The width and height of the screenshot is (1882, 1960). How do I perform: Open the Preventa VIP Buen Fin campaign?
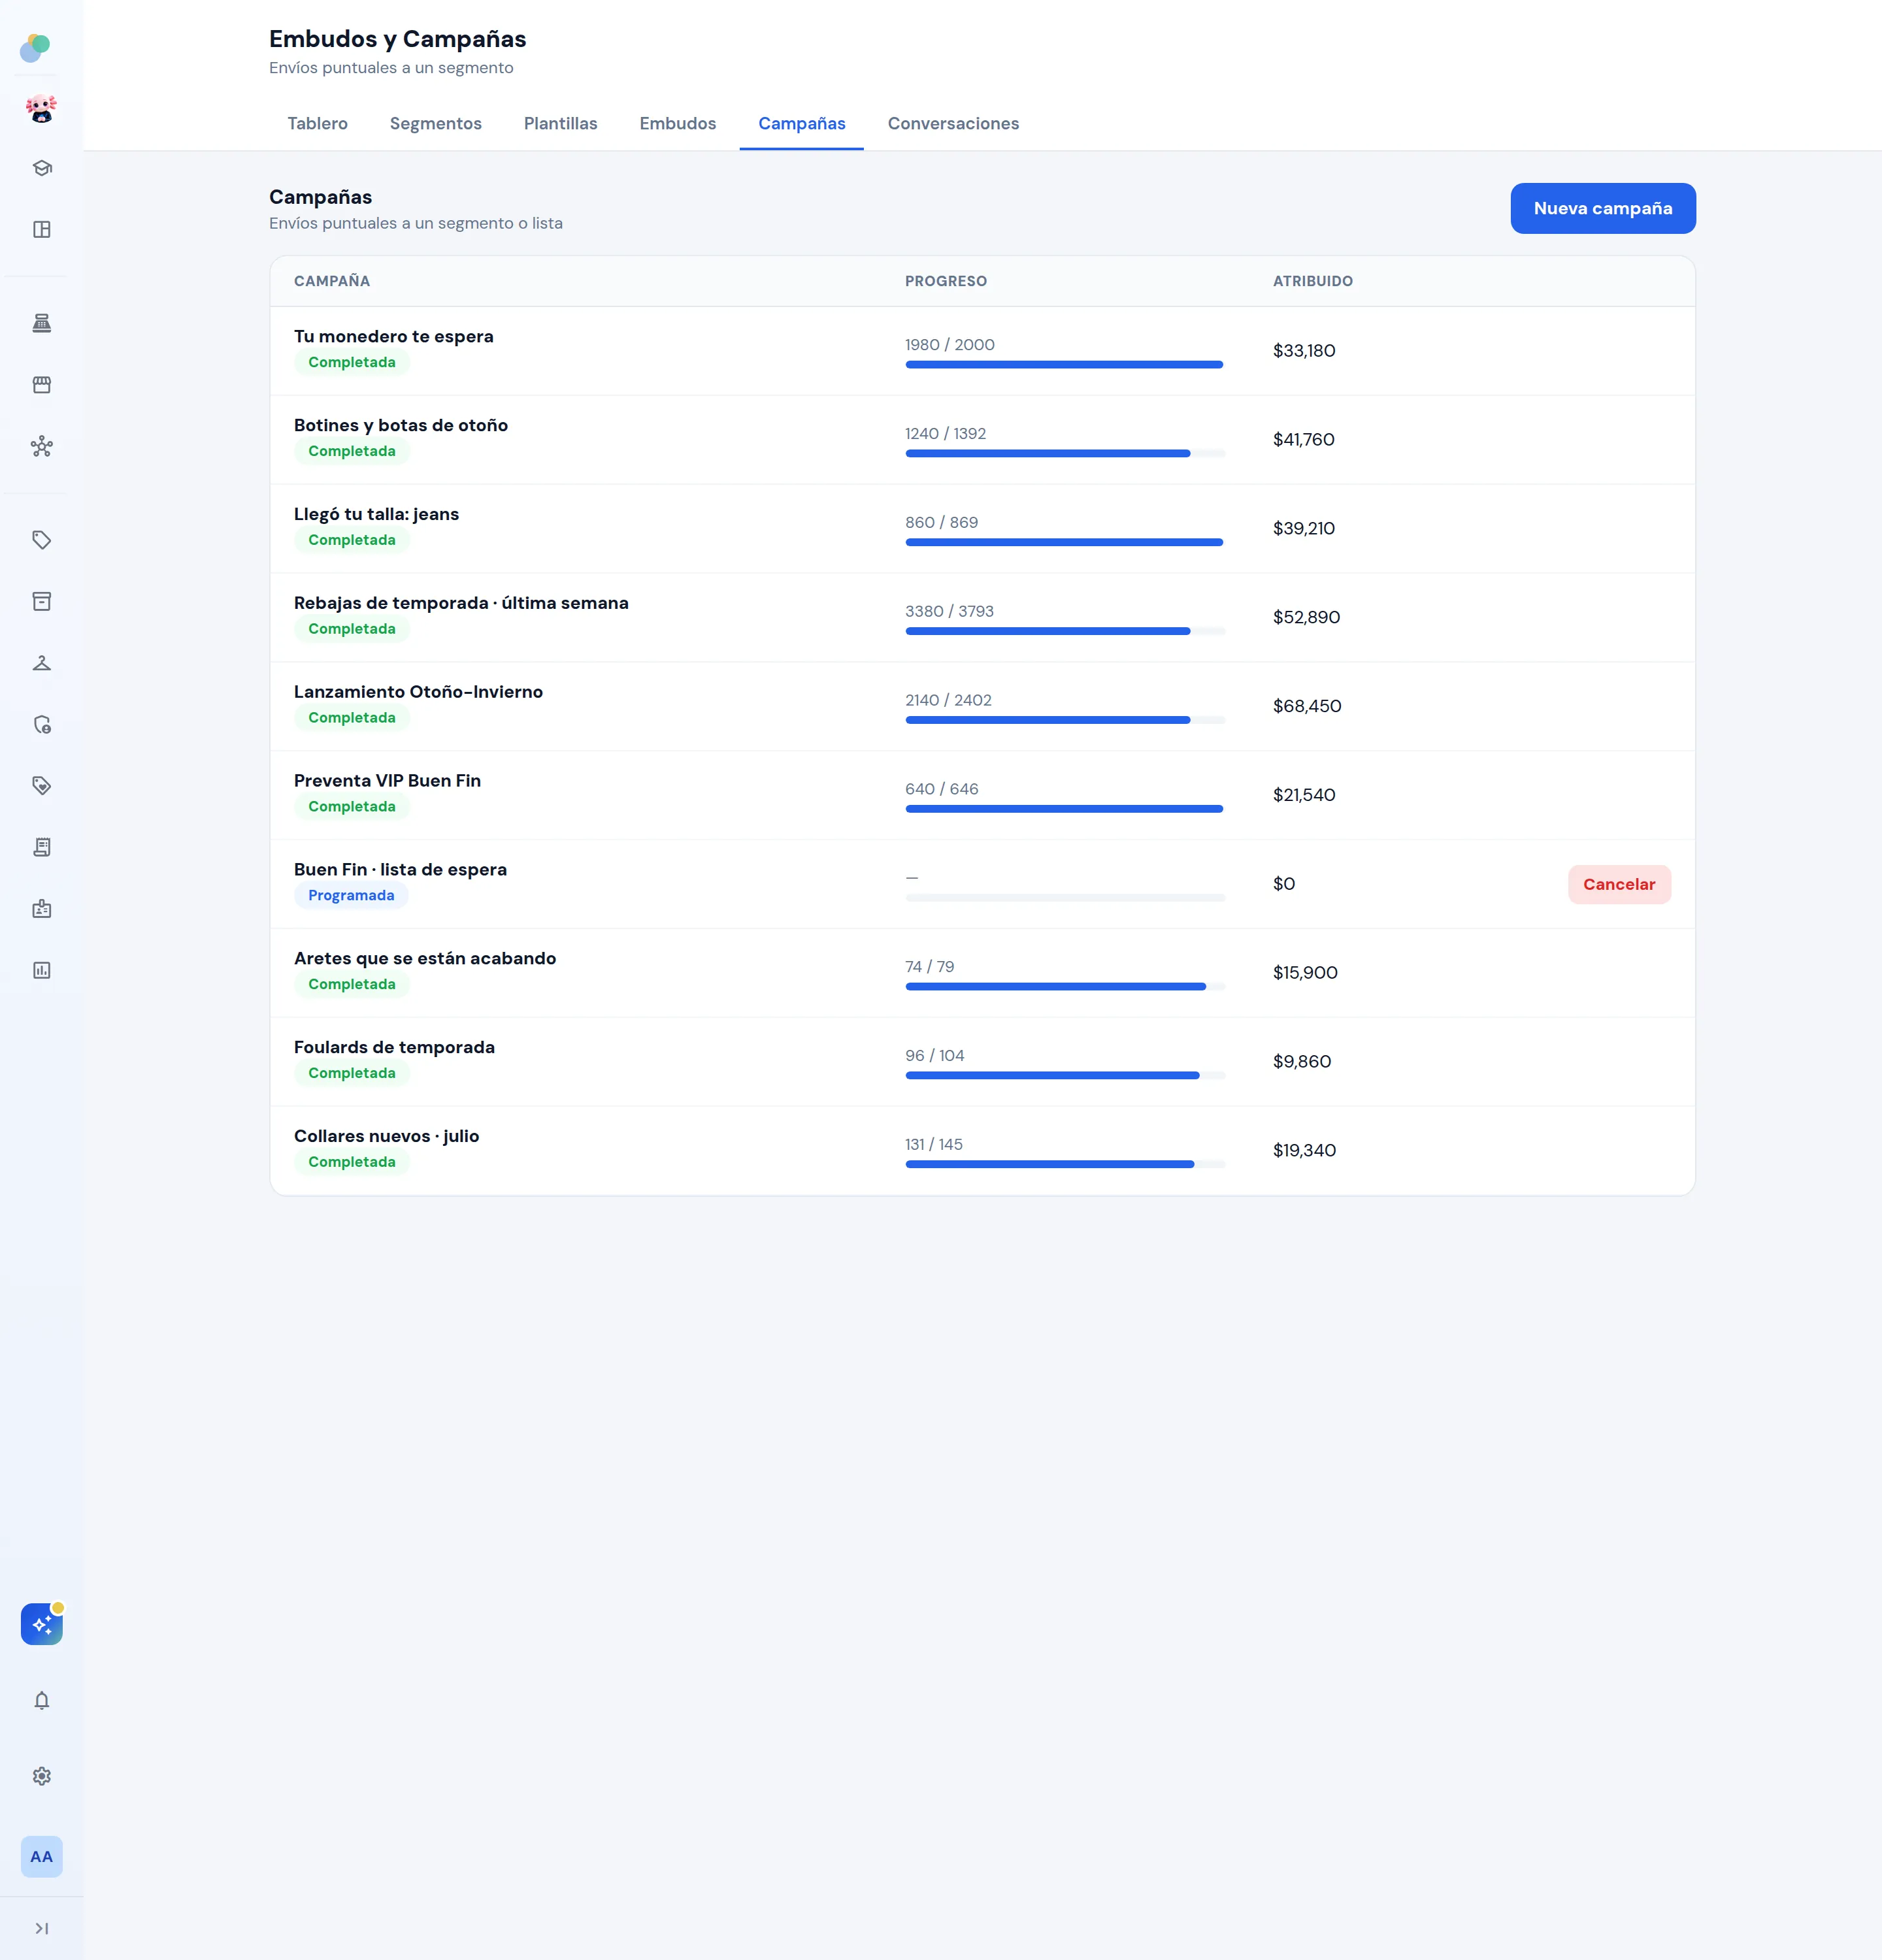click(982, 796)
